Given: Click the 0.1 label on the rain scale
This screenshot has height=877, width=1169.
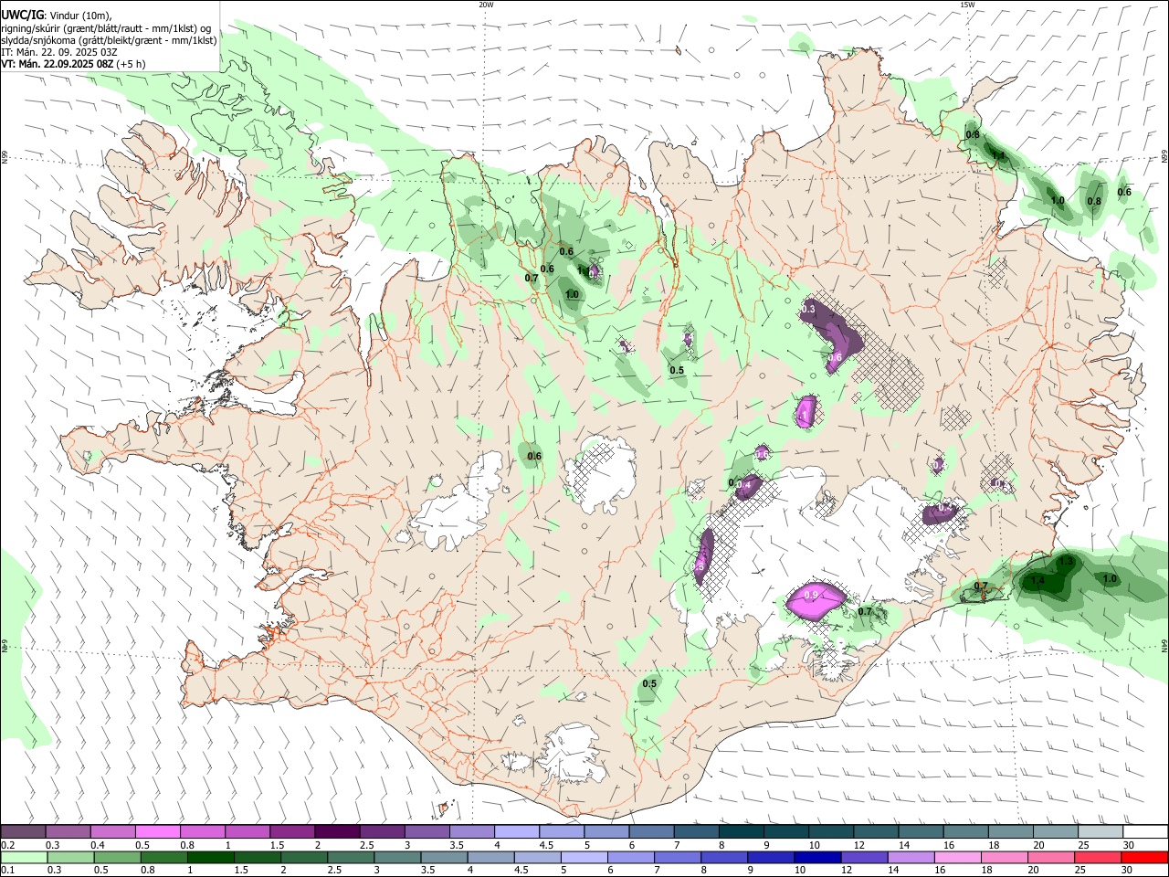Looking at the screenshot, I should click(7, 870).
